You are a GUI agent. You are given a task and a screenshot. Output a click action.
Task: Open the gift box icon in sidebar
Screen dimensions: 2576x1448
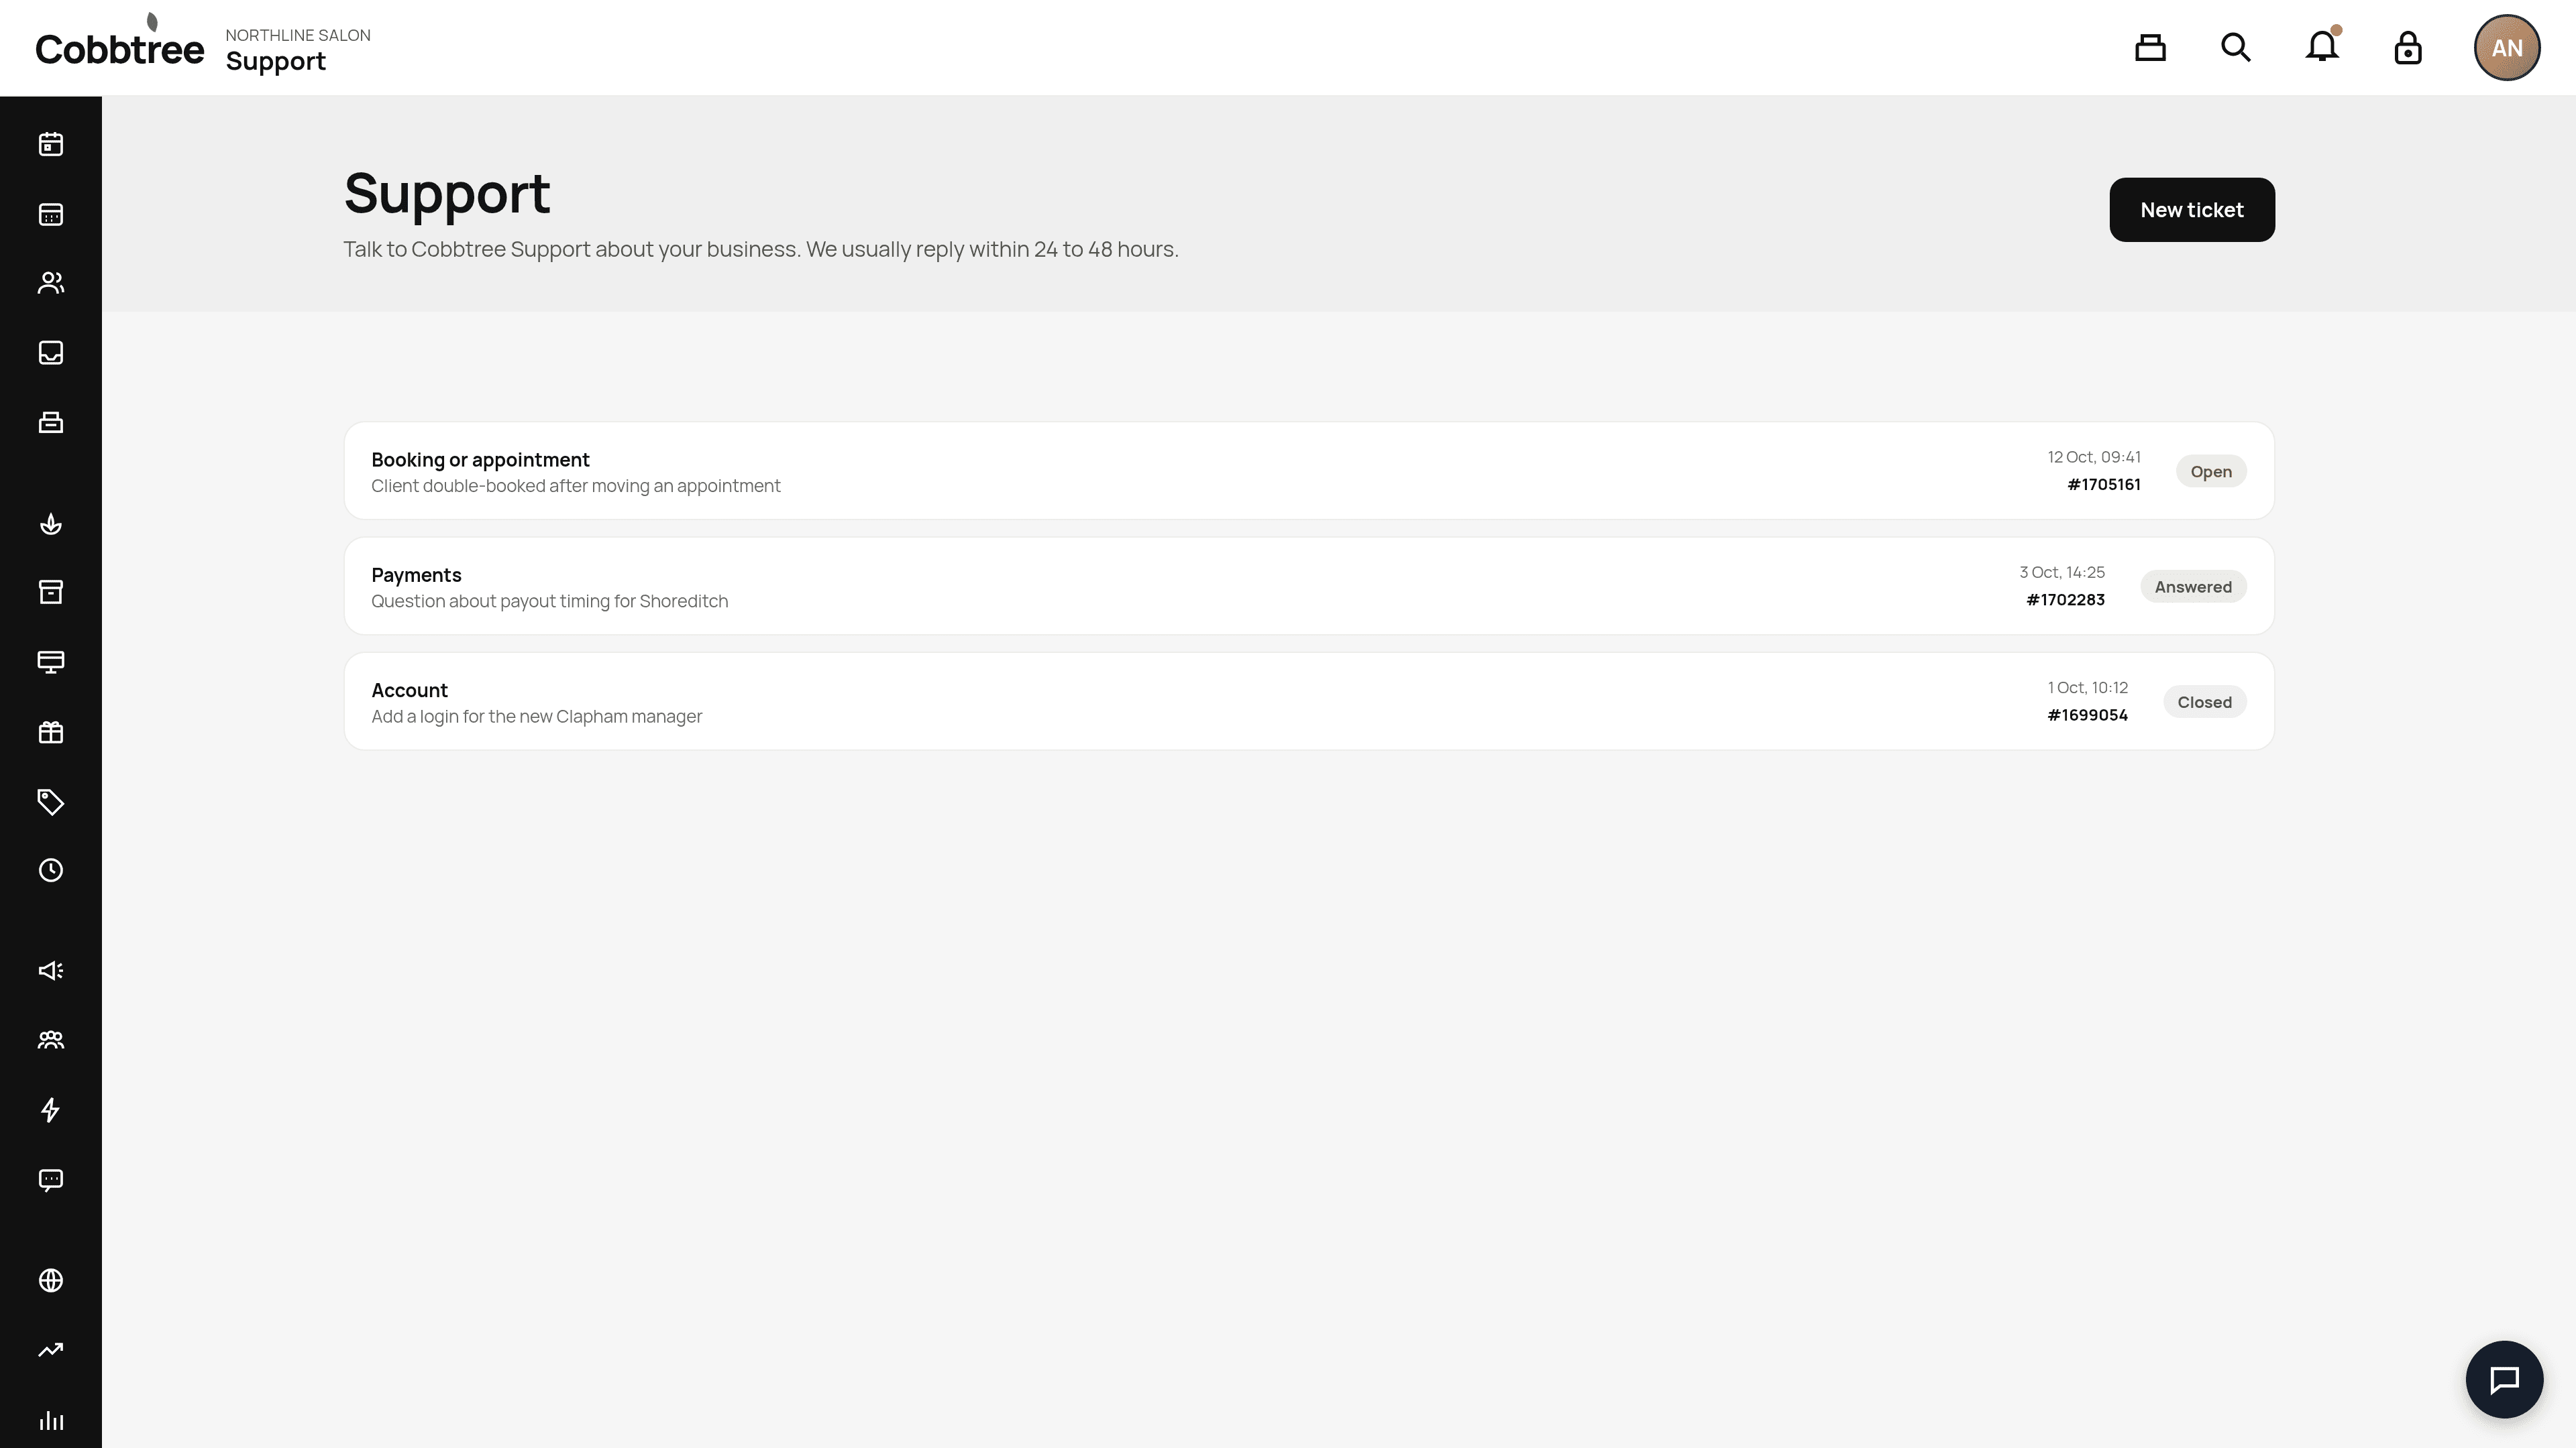click(x=51, y=733)
